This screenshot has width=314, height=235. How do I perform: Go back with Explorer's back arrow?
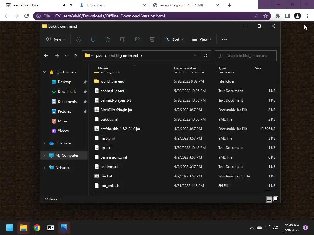click(46, 56)
